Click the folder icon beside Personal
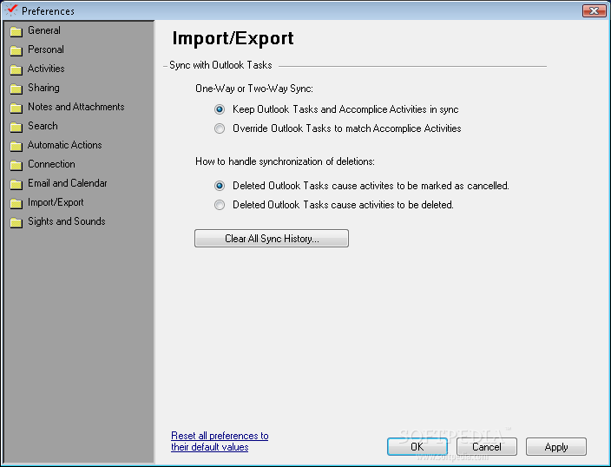Viewport: 611px width, 467px height. (x=16, y=50)
